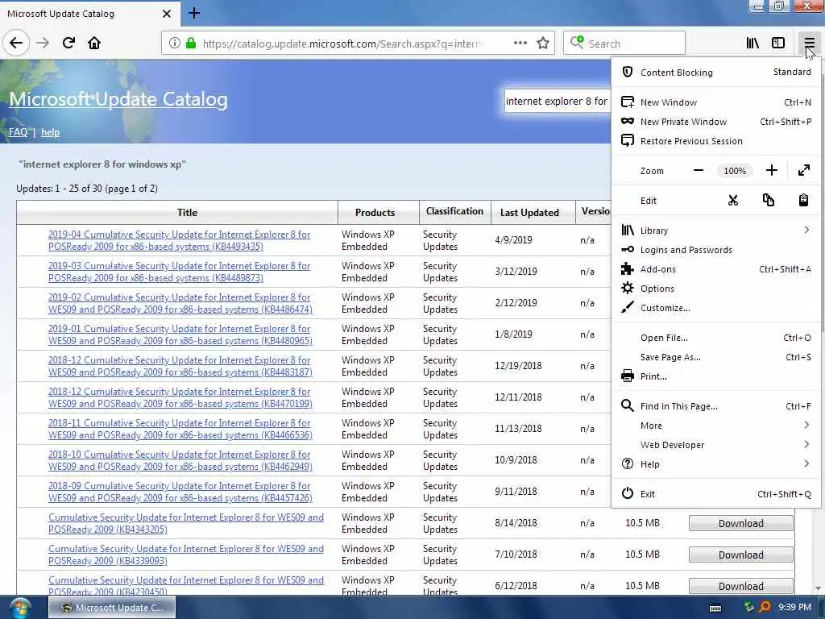Choose Open File... menu item
The image size is (825, 619).
[x=715, y=338]
